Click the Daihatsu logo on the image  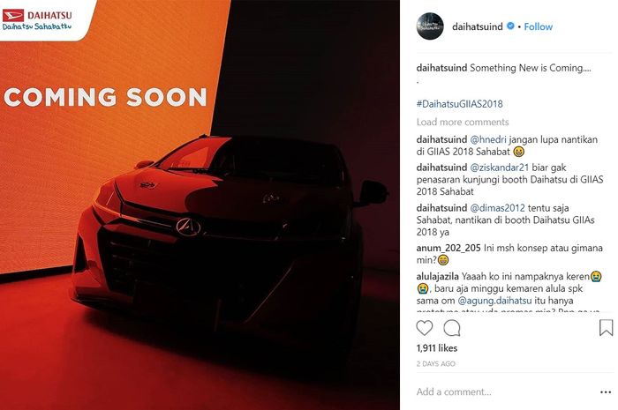point(37,20)
